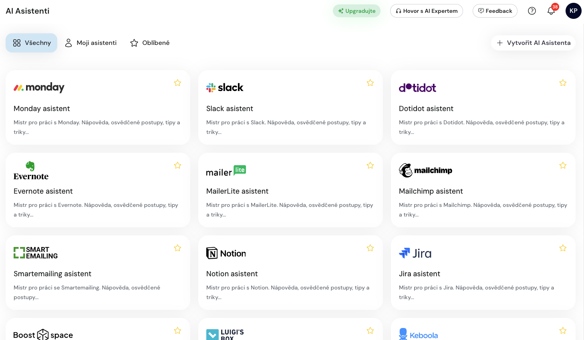
Task: Click Hovor s AI Expertem button
Action: click(427, 11)
